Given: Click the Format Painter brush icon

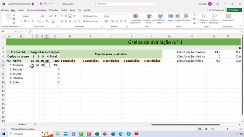Looking at the screenshot, I should 14,23.
